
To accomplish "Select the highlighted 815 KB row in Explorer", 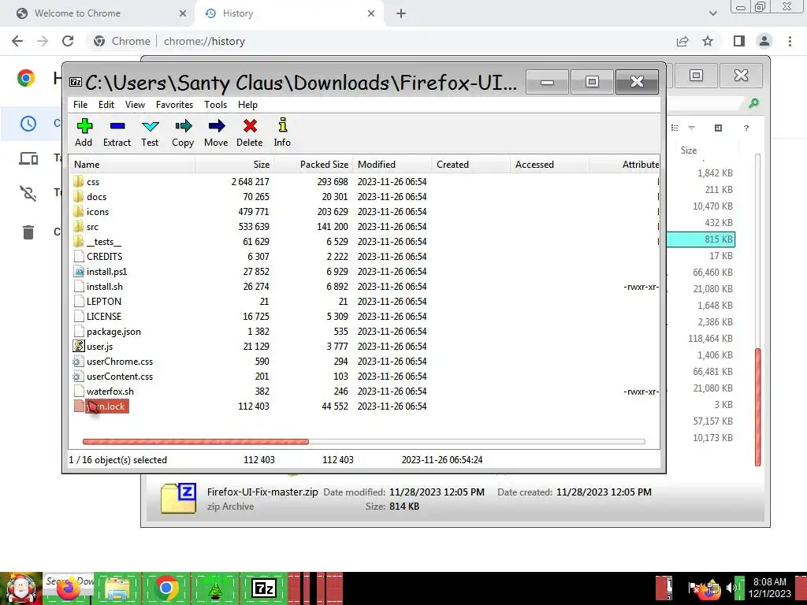I will pos(701,239).
